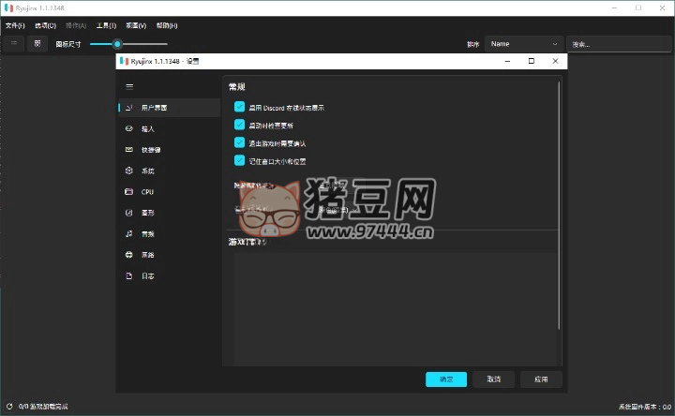The width and height of the screenshot is (675, 416).
Task: Uncheck the check-for-updates-on-startup option
Action: (x=239, y=125)
